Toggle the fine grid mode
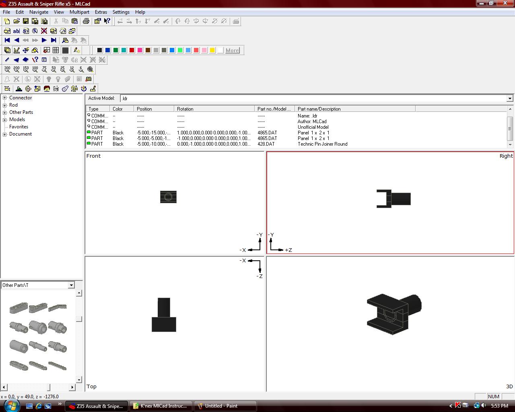Viewport: 515px width, 412px height. click(65, 50)
